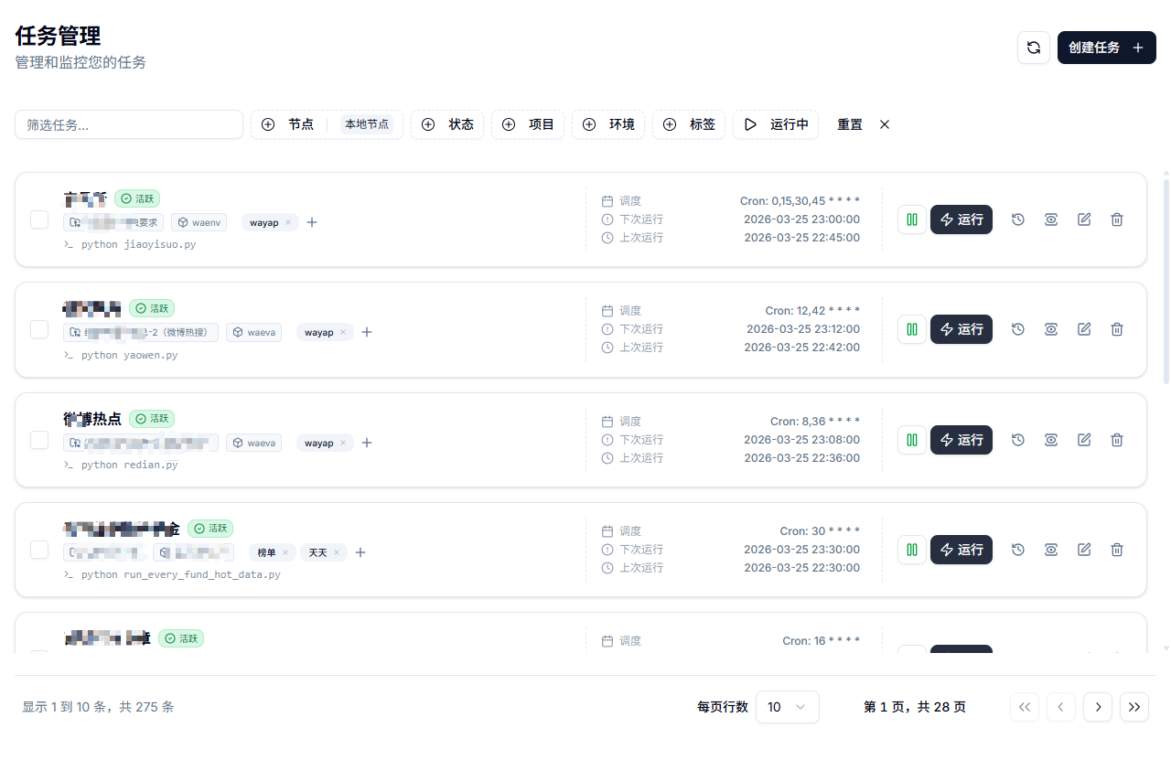Run the redian.py task with 运行

pos(962,440)
